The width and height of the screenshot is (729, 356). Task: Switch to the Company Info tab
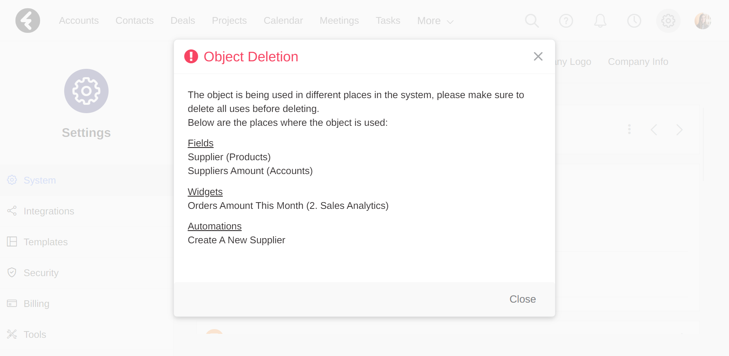[x=638, y=62]
